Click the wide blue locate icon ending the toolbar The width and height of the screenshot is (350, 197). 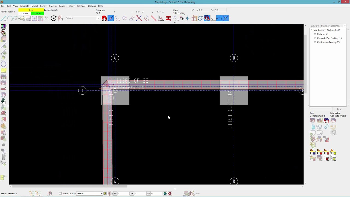click(222, 18)
